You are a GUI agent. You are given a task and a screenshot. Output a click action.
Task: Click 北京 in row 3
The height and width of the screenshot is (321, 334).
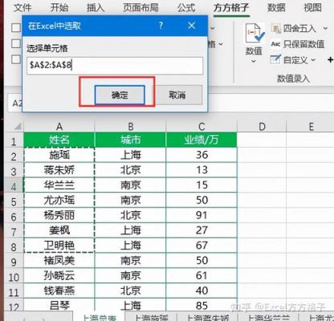point(130,170)
